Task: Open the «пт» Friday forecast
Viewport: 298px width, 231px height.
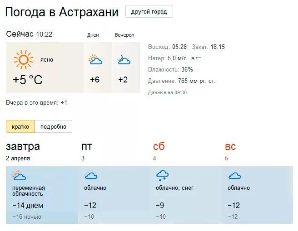Action: (86, 147)
